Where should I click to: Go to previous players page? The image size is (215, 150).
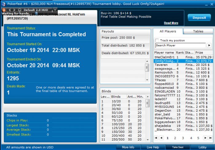pyautogui.click(x=161, y=138)
